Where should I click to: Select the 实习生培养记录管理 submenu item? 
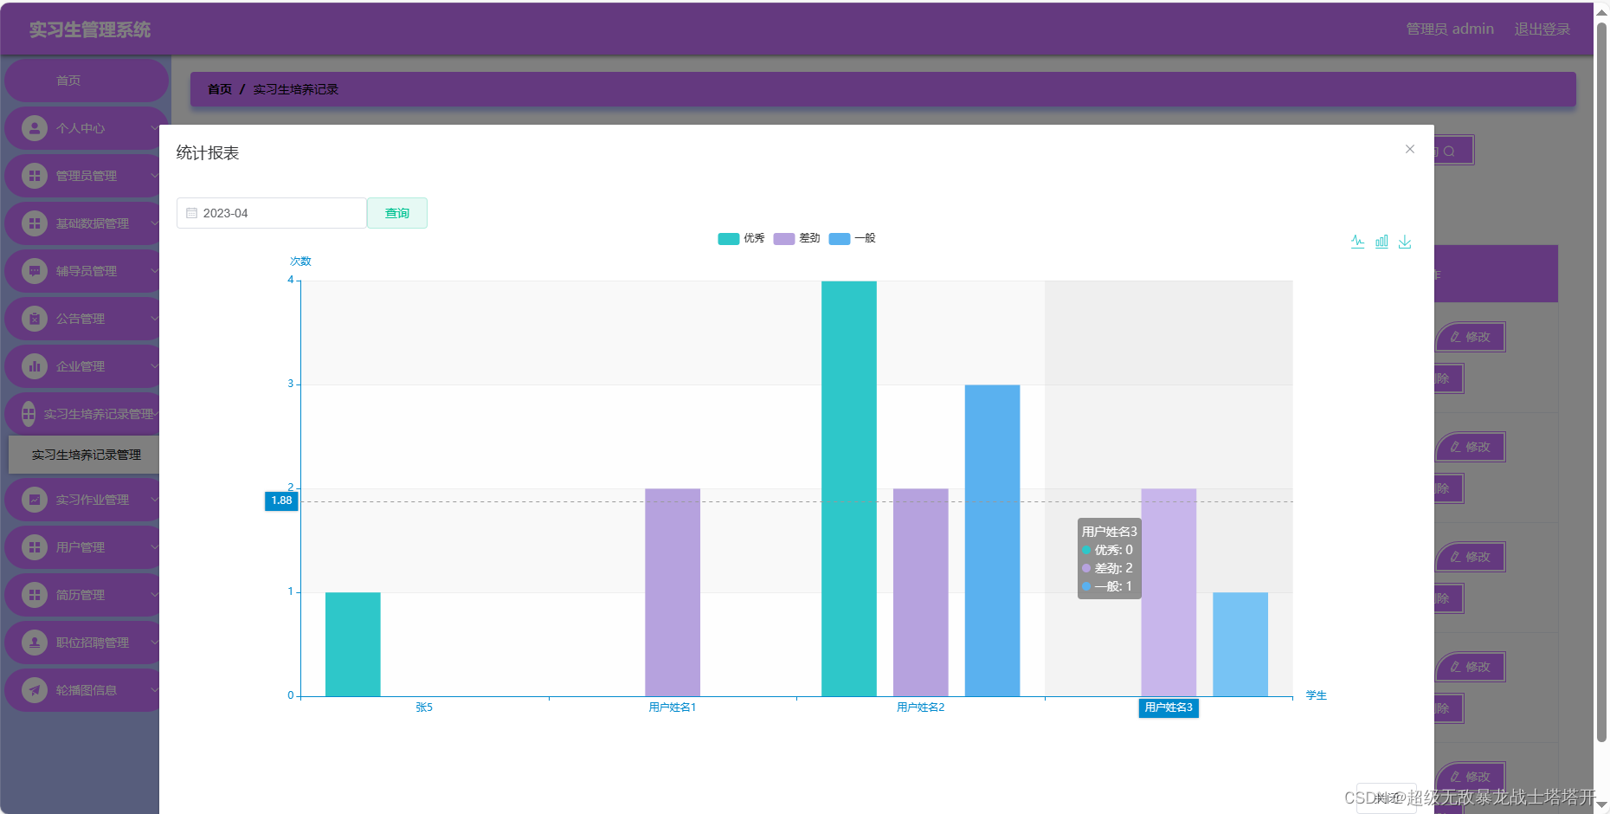84,455
